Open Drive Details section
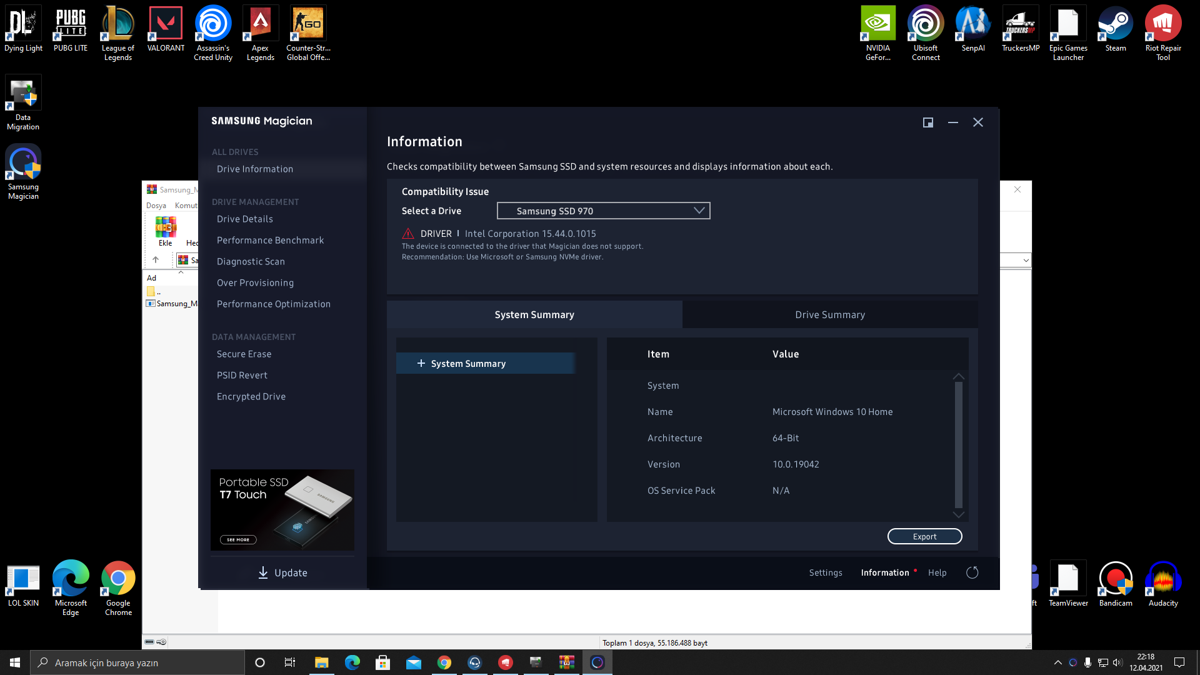Image resolution: width=1200 pixels, height=675 pixels. click(x=245, y=219)
